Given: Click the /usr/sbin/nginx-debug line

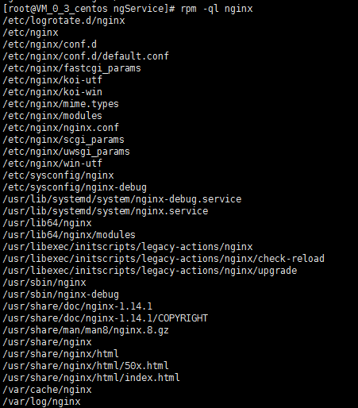Looking at the screenshot, I should pos(60,294).
